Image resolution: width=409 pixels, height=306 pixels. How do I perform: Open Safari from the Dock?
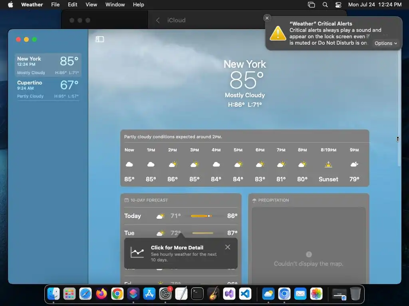coord(85,294)
